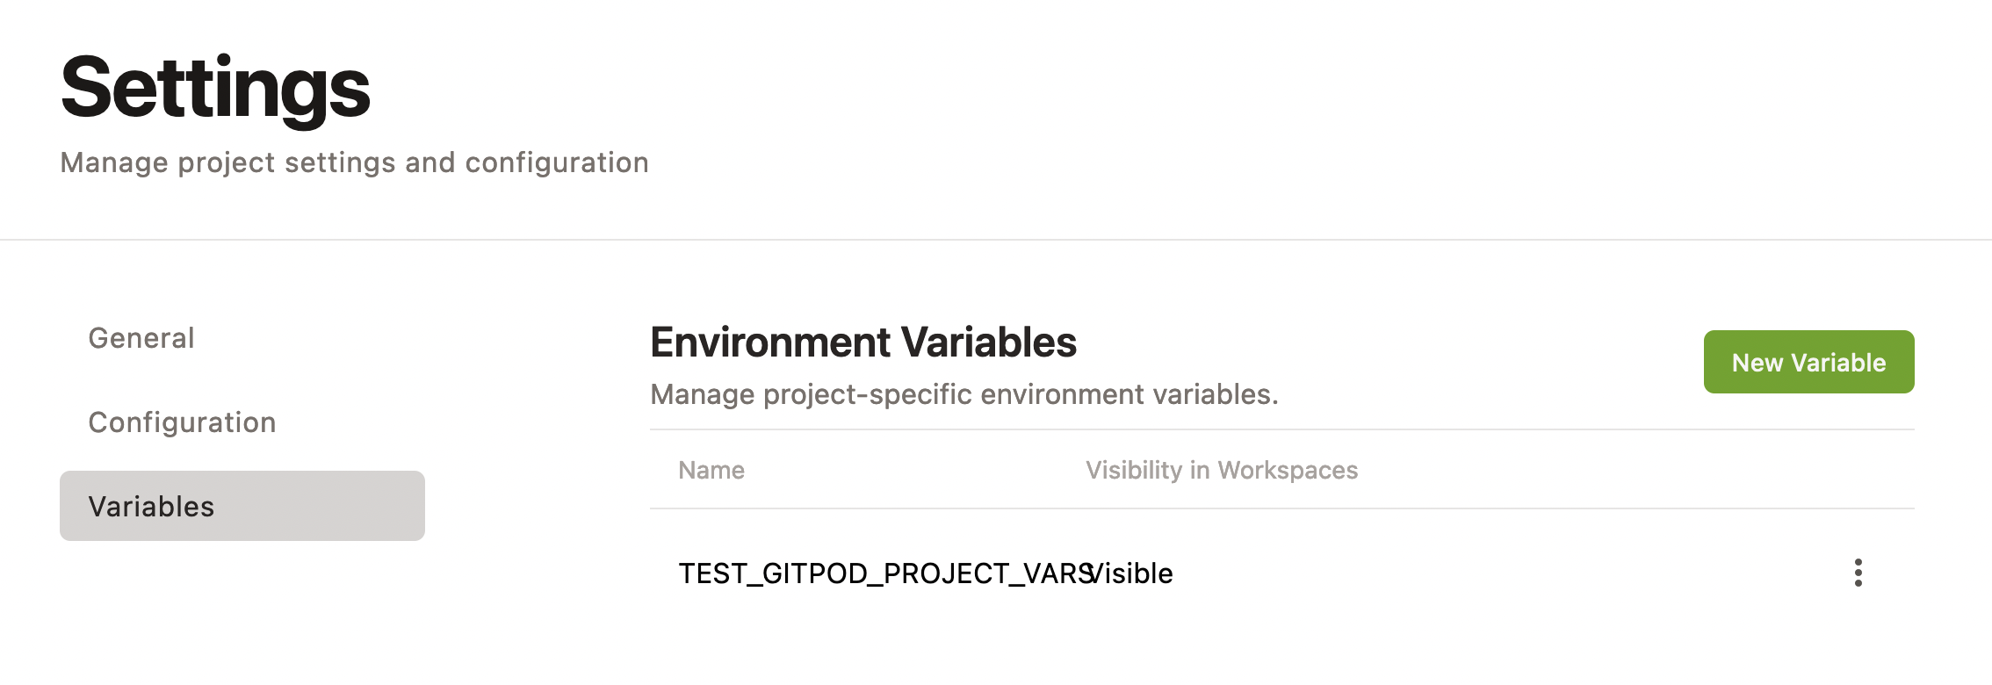
Task: Click the Visibility in Workspaces column header
Action: coord(1221,470)
